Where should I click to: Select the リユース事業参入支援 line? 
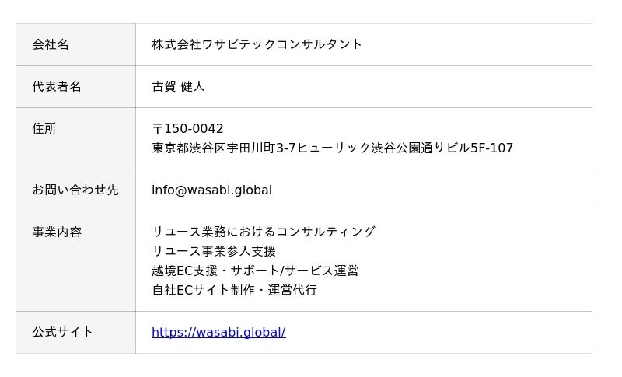click(x=214, y=251)
